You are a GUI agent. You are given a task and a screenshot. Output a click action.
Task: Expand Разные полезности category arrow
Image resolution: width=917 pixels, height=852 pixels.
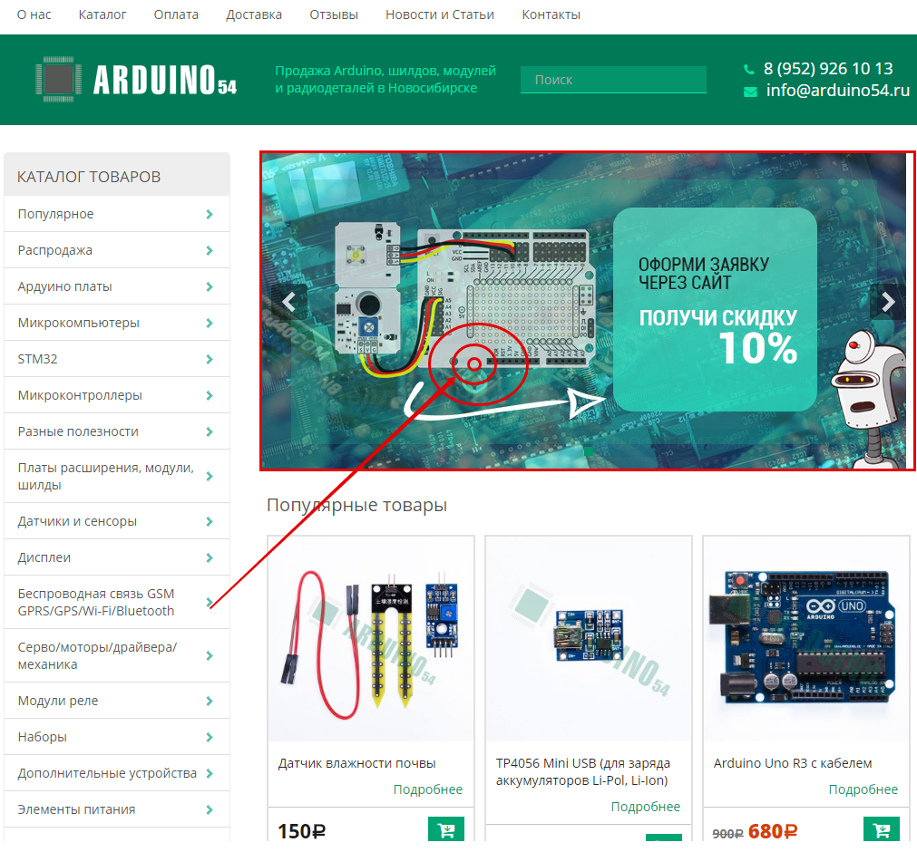tap(210, 431)
